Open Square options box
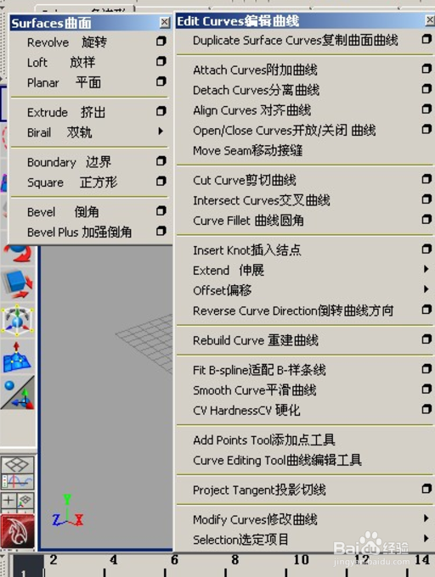Viewport: 435px width, 577px height. click(161, 181)
